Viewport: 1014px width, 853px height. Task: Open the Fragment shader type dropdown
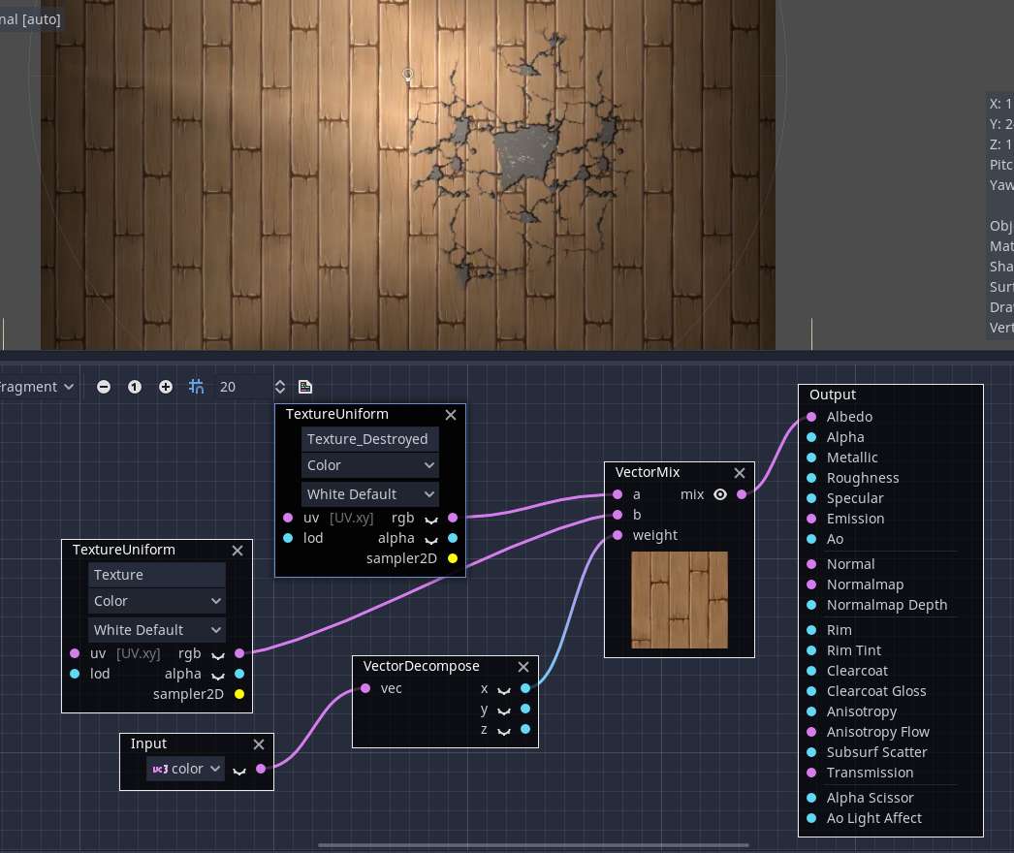39,387
